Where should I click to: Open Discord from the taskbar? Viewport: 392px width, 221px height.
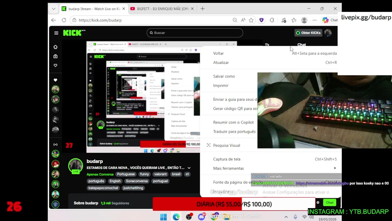(x=201, y=217)
